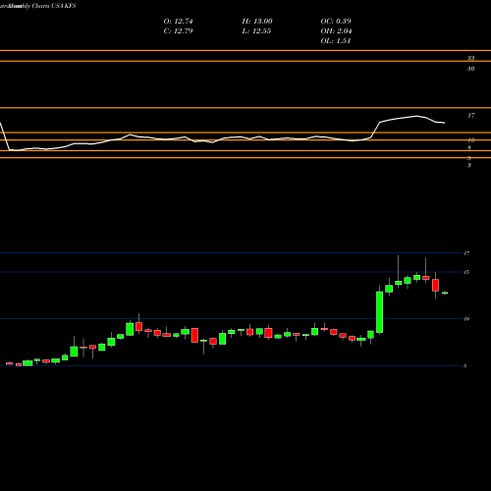Select the 'OL: 1.51' reading
Screen dimensions: 491x491
tap(336, 41)
